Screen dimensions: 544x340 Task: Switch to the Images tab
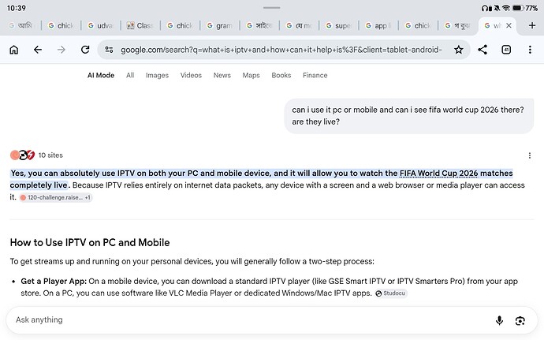pyautogui.click(x=157, y=76)
